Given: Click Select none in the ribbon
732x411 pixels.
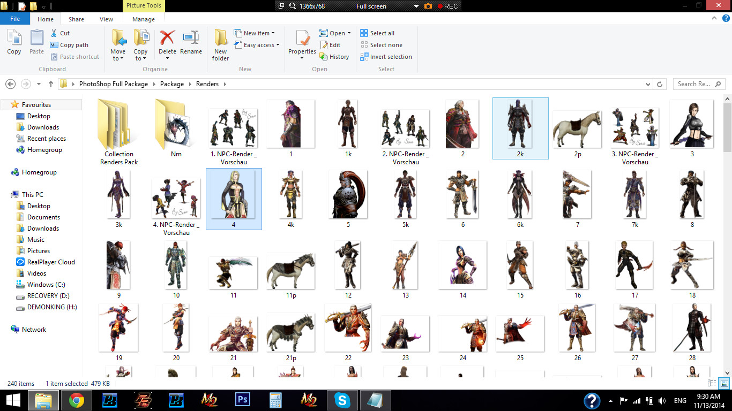Looking at the screenshot, I should (x=381, y=45).
